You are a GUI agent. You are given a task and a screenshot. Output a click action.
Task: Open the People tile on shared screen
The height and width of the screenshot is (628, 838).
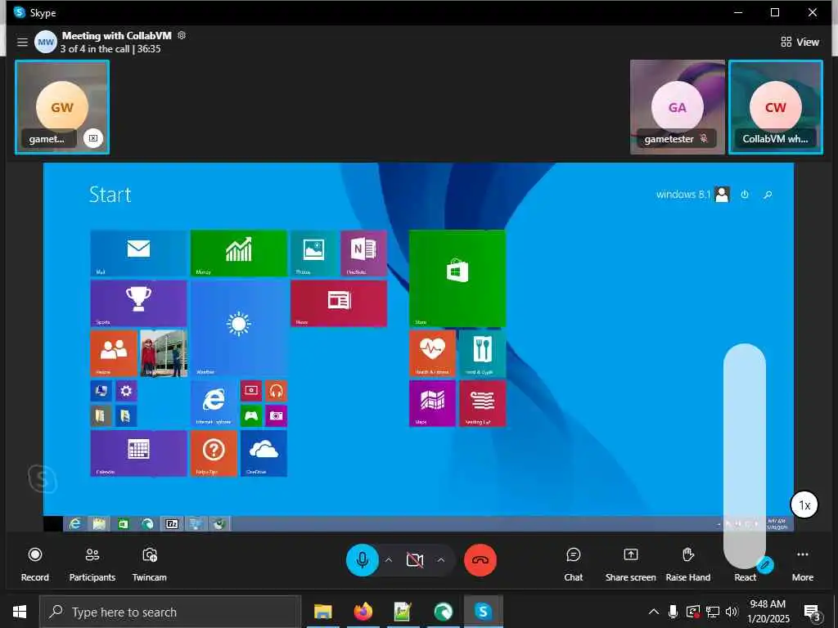click(x=114, y=353)
